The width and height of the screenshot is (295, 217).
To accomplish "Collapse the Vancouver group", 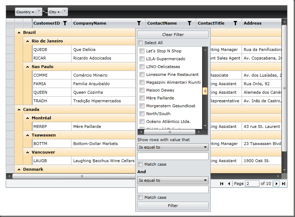I will coord(28,152).
